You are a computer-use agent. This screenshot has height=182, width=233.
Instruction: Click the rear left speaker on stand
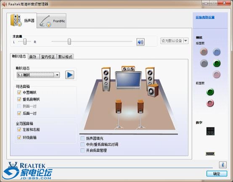point(119,114)
